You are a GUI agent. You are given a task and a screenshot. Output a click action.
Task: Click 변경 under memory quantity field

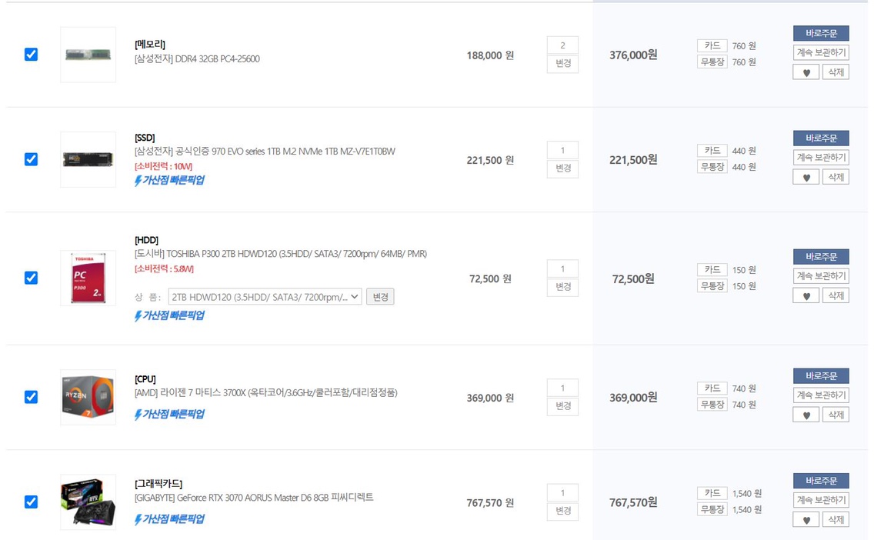pos(563,64)
